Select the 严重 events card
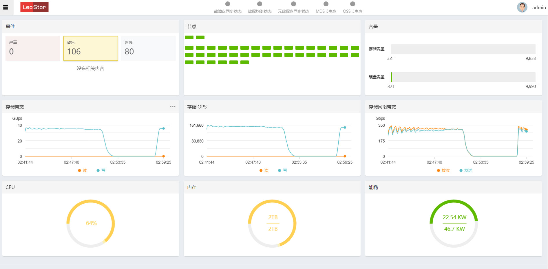 33,48
